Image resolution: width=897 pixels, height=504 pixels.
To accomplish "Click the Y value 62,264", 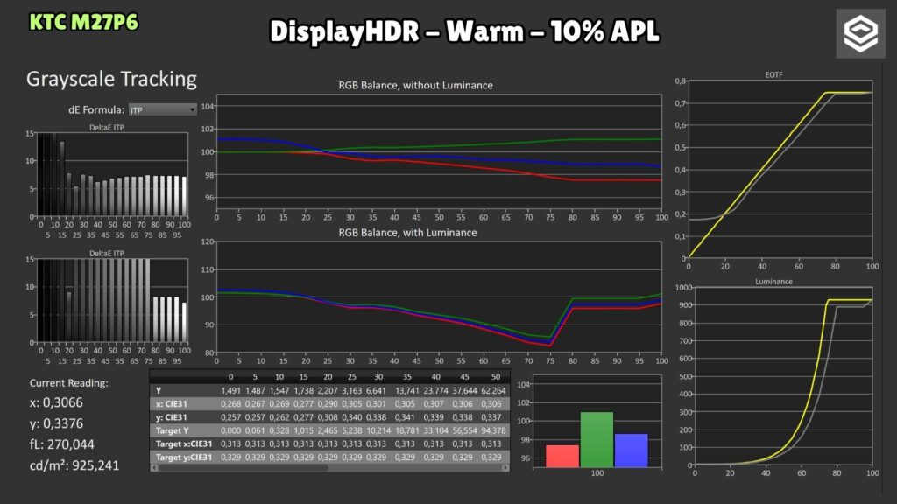I will [493, 391].
